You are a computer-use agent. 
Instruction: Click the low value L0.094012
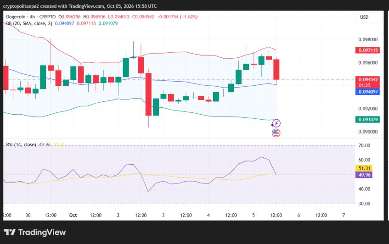pyautogui.click(x=119, y=17)
